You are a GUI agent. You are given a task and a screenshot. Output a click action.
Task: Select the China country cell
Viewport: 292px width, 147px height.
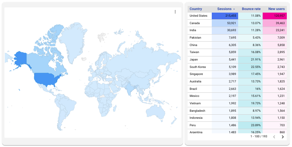coord(199,45)
